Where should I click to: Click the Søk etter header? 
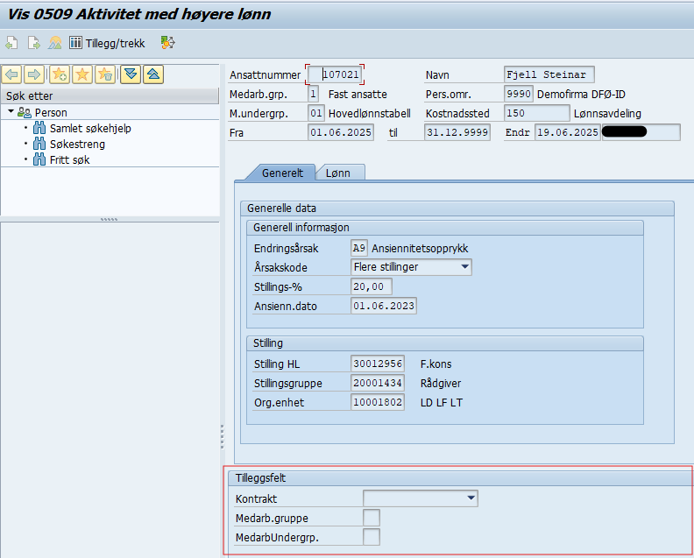[x=110, y=96]
